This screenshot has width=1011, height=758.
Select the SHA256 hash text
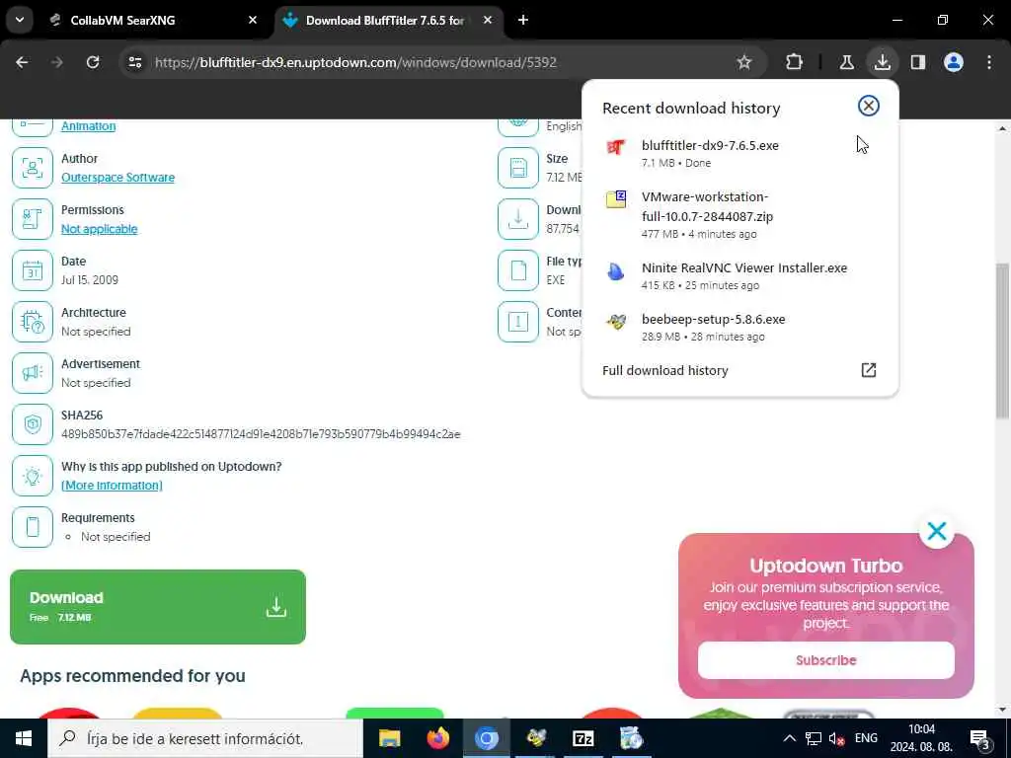point(261,434)
